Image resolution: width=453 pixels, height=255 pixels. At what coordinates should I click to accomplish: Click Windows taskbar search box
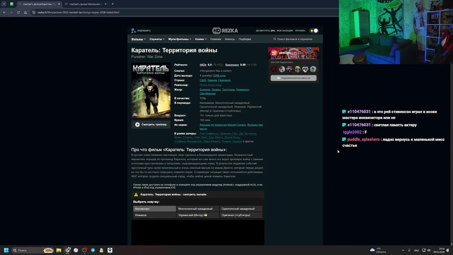[33, 250]
